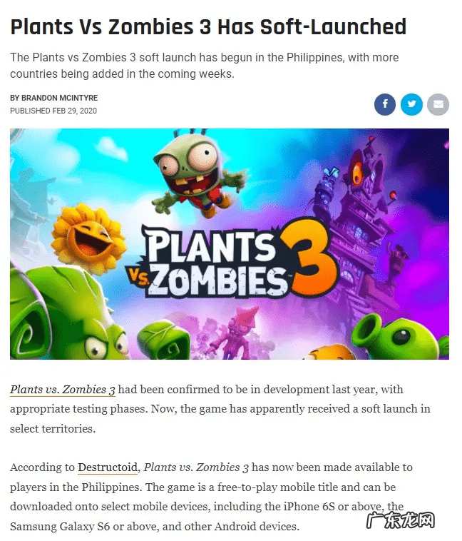Click the Plants Vs Zombies 3 Has Soft-Launched headline
Viewport: 462px width, 541px height.
pos(208,27)
